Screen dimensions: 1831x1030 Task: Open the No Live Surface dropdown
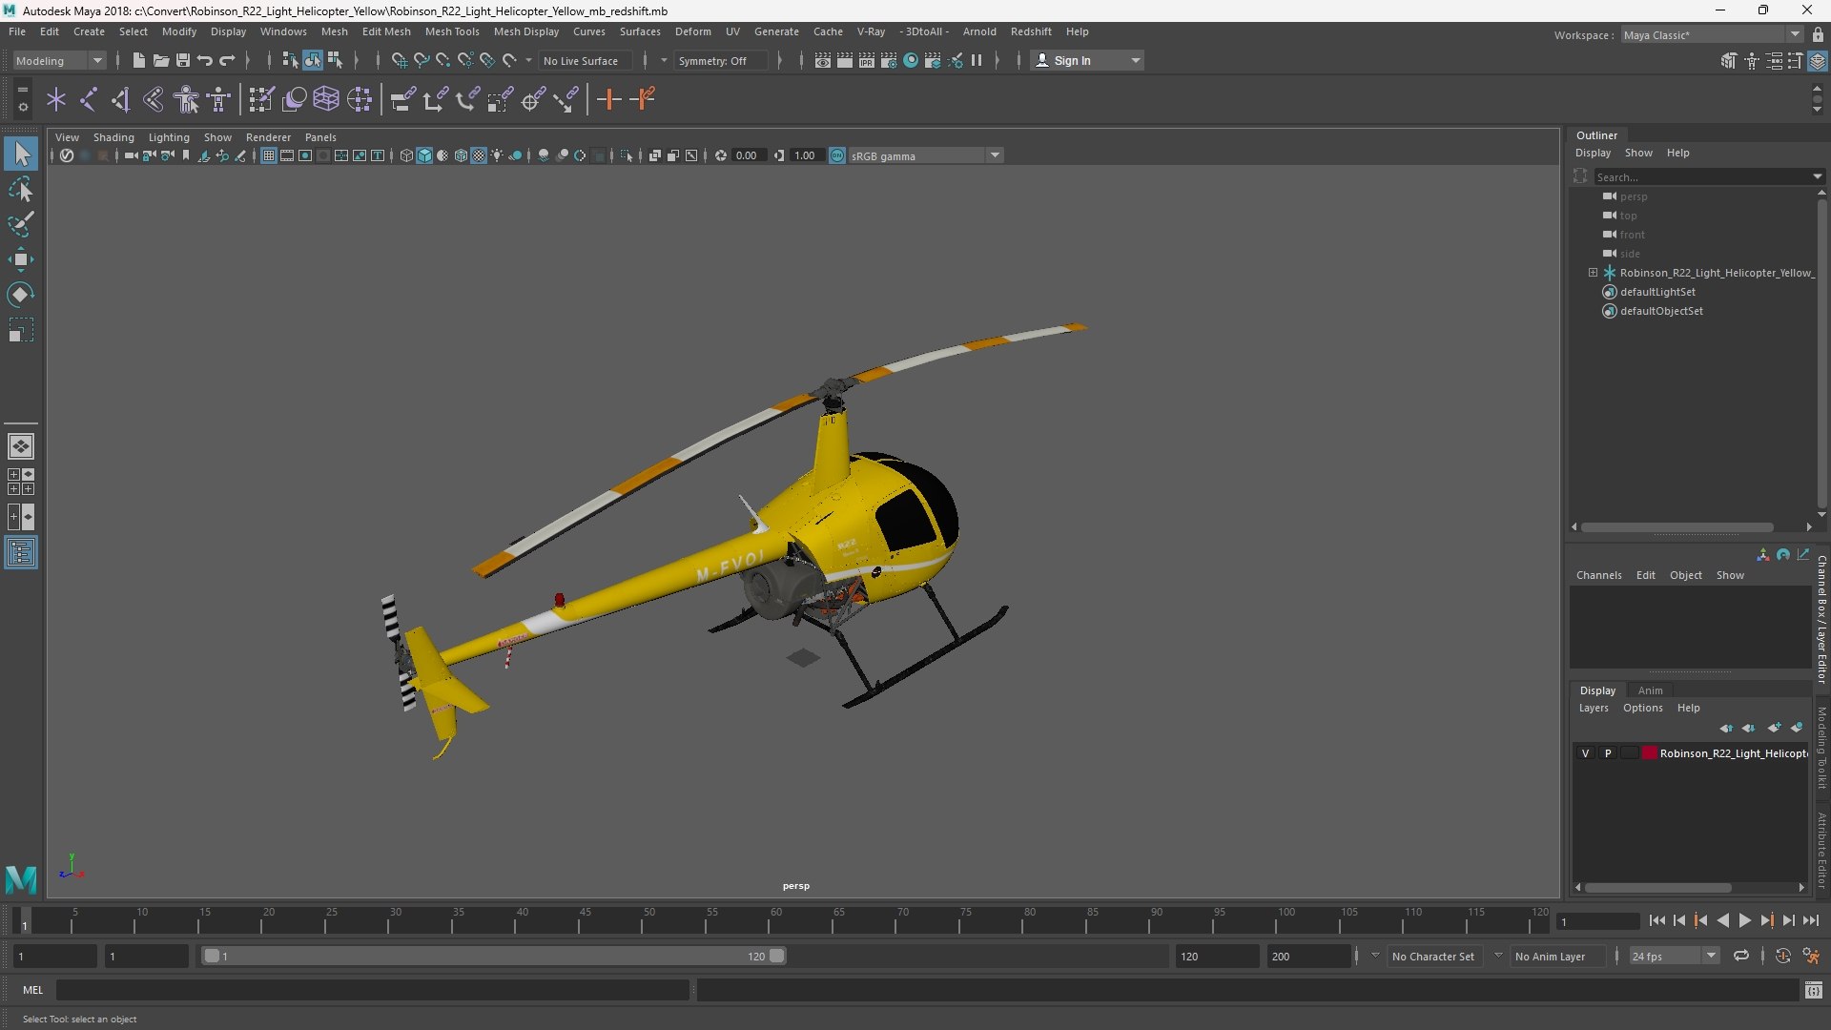coord(586,60)
